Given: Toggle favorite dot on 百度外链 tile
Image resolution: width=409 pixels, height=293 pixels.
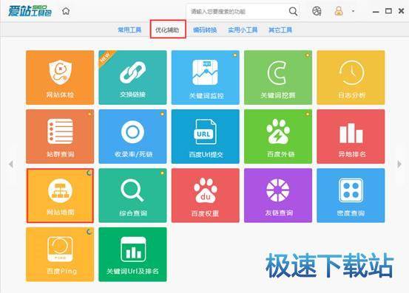Looking at the screenshot, I should coord(308,114).
